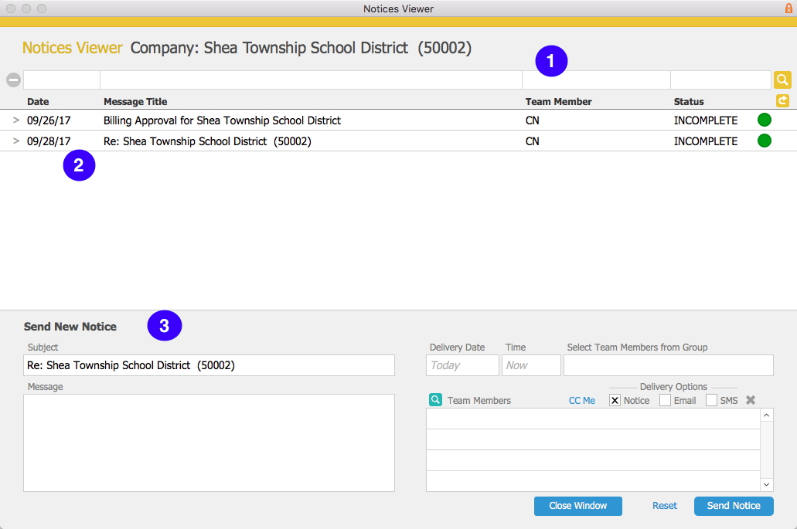Screen dimensions: 797x529
Task: Click the first empty Team Members list row
Action: (x=593, y=419)
